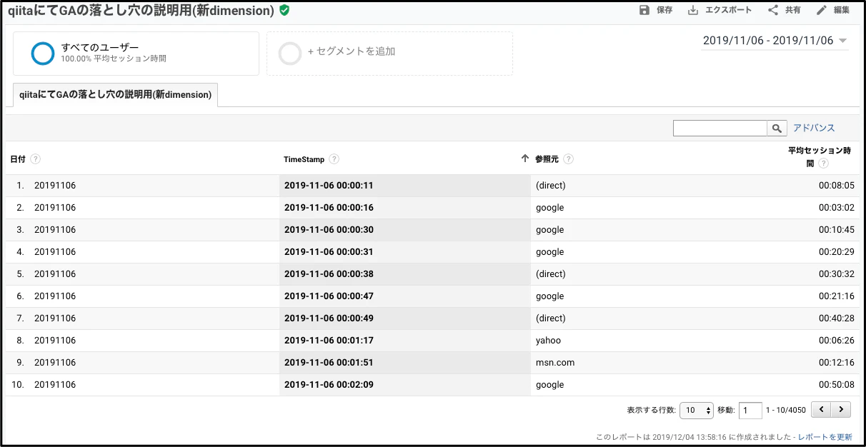Open help icon beside 日付 column
Image resolution: width=866 pixels, height=447 pixels.
tap(36, 159)
